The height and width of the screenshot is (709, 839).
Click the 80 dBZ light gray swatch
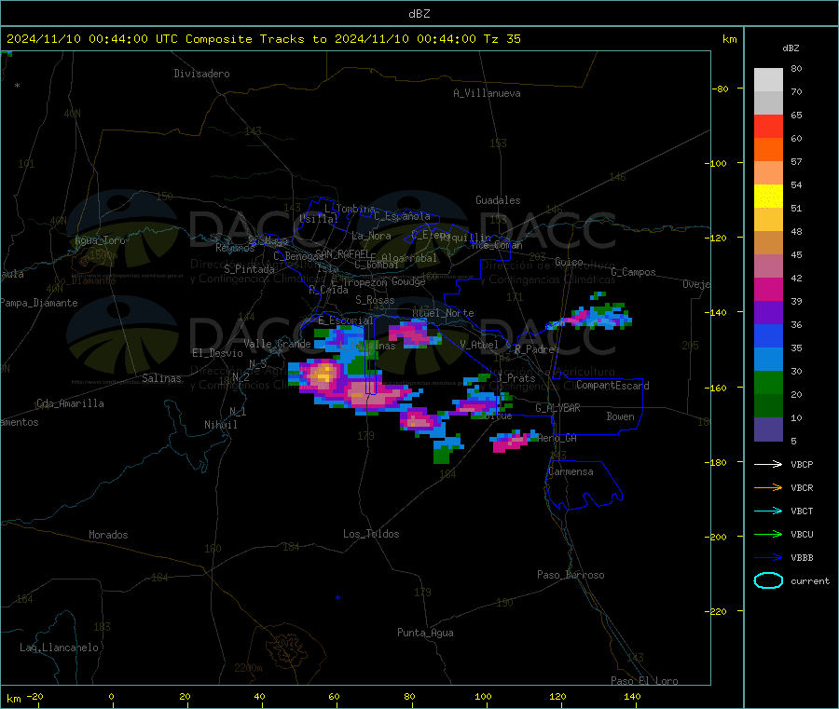coord(768,80)
